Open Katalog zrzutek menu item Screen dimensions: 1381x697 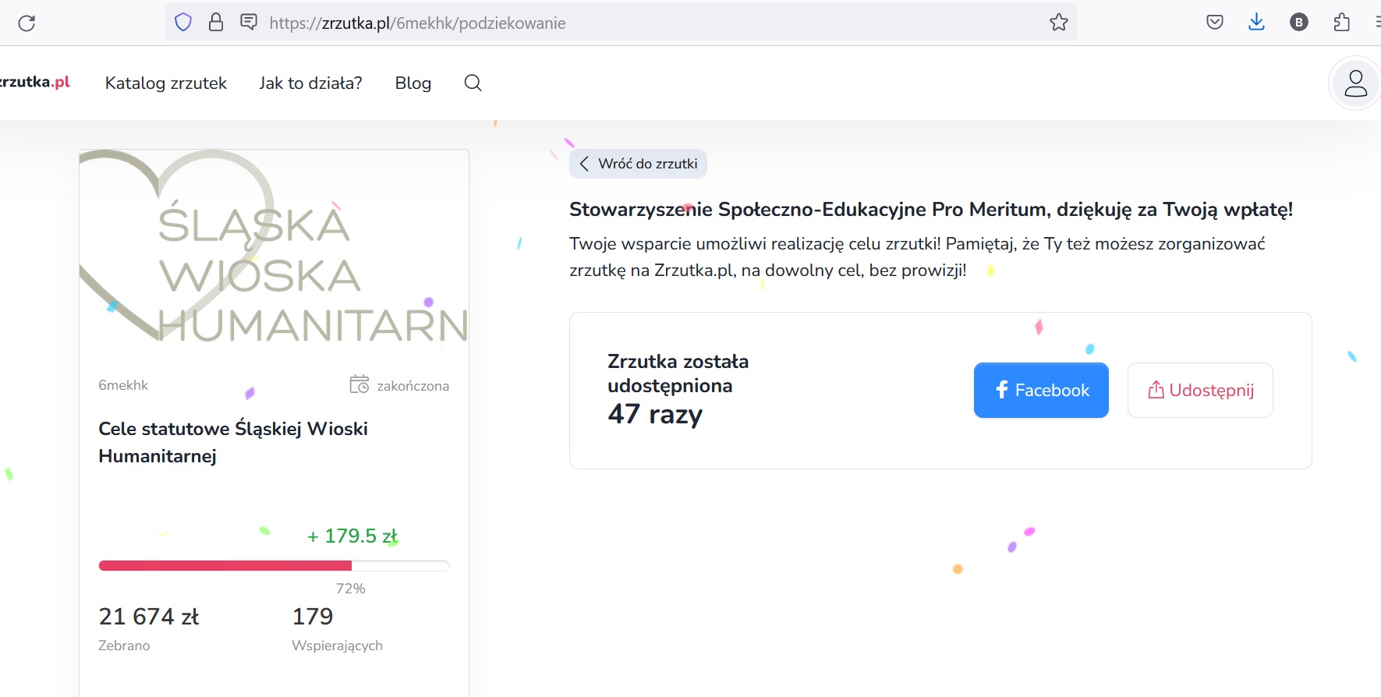[x=166, y=83]
